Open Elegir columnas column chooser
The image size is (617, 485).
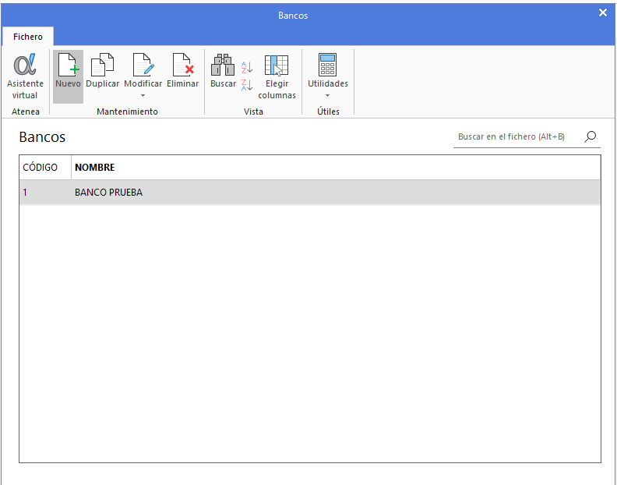[x=277, y=76]
